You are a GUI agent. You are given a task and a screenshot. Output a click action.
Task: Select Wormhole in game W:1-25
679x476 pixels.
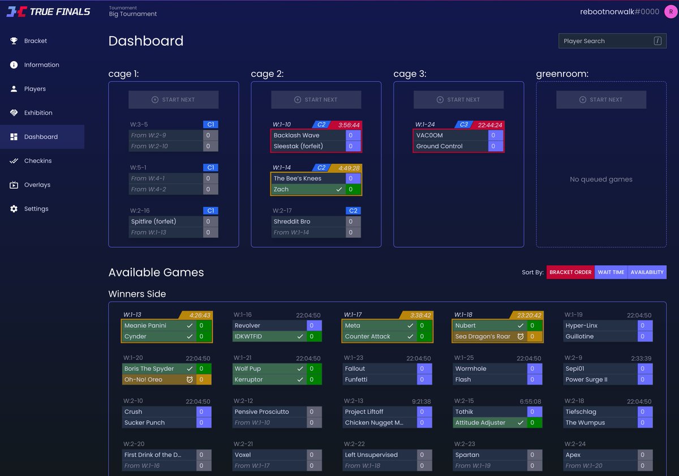[x=491, y=369]
